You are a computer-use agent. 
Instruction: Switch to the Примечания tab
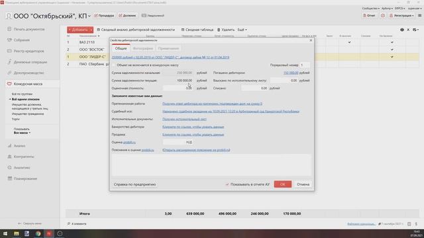[169, 48]
